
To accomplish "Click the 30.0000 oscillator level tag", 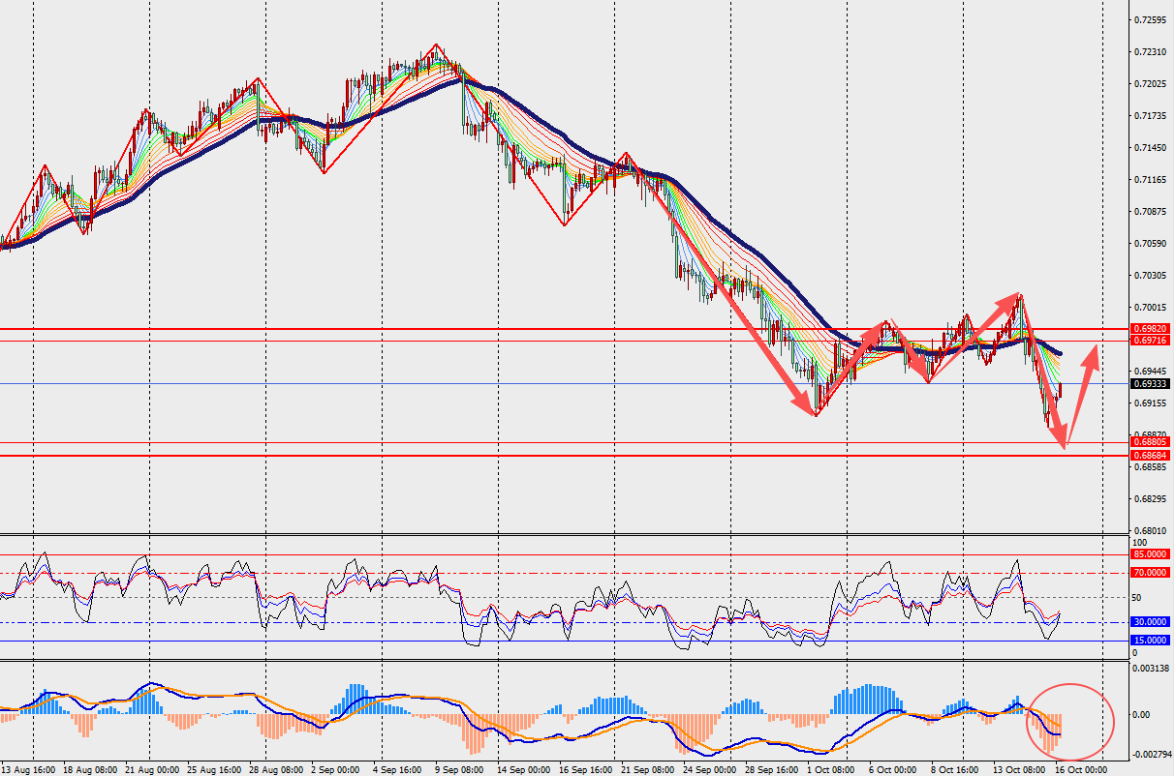I will pos(1151,622).
